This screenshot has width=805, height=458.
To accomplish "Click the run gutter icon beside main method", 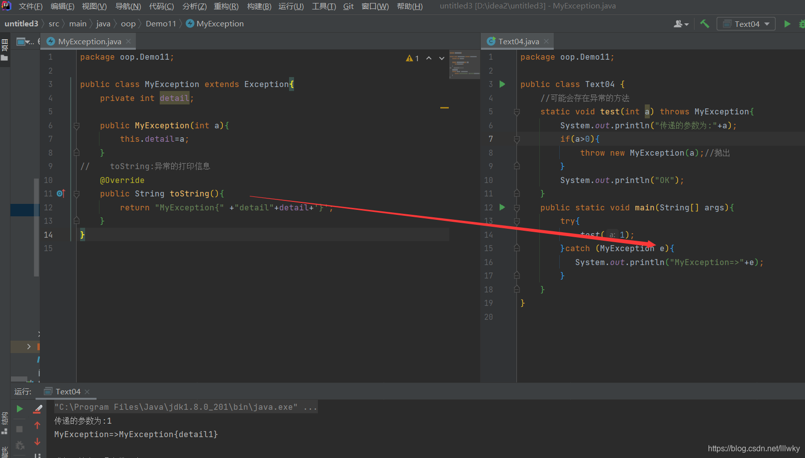I will tap(503, 207).
